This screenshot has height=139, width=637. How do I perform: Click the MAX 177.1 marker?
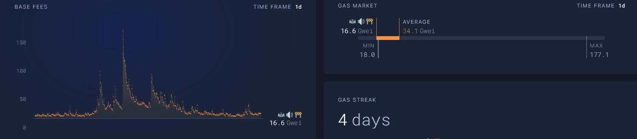point(599,50)
